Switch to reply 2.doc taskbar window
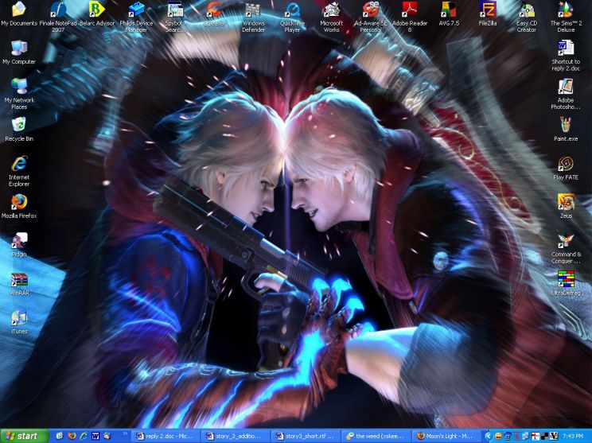Image resolution: width=592 pixels, height=443 pixels. (x=165, y=436)
